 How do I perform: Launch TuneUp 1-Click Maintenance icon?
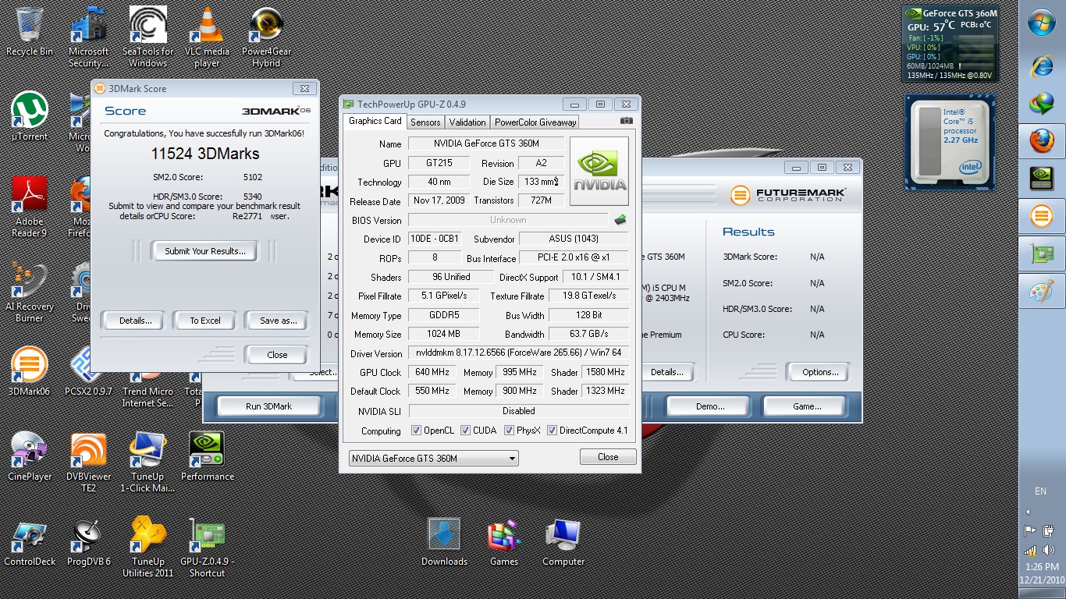(x=147, y=463)
